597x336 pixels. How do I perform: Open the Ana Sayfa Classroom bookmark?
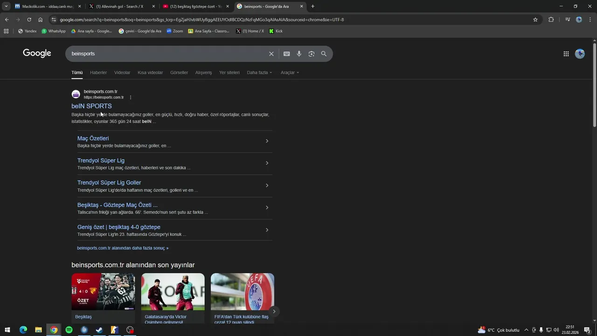click(x=209, y=31)
